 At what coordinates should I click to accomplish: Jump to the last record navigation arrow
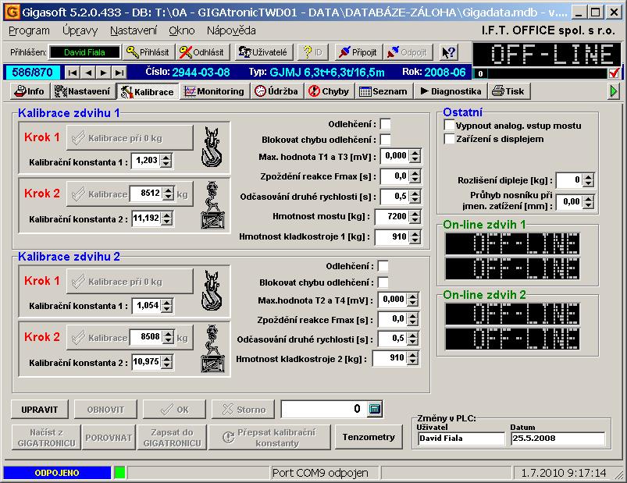[119, 73]
